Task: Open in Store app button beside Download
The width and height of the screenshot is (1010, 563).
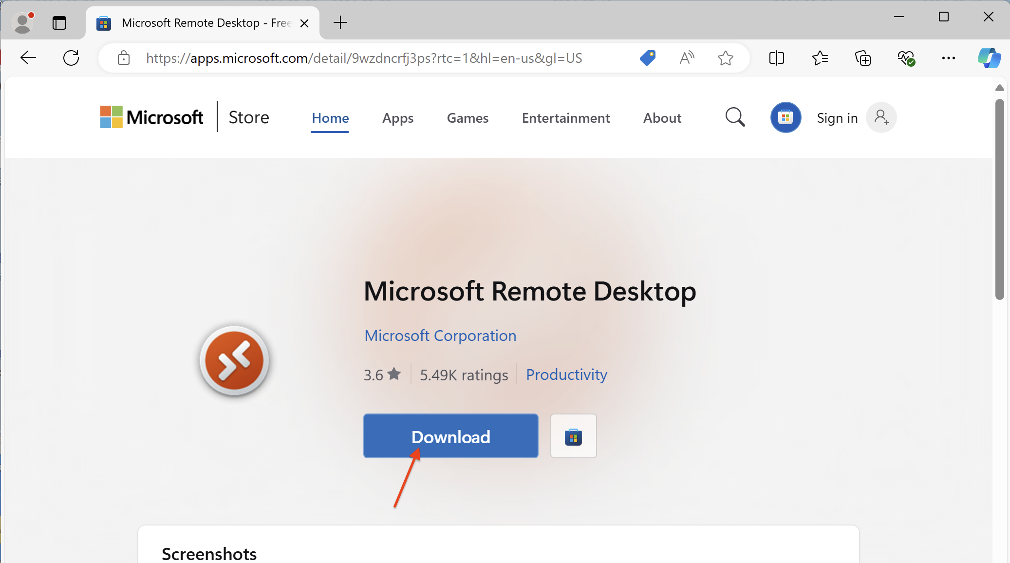Action: [574, 436]
